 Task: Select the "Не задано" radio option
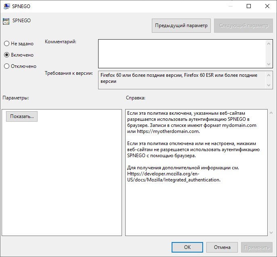(6, 44)
